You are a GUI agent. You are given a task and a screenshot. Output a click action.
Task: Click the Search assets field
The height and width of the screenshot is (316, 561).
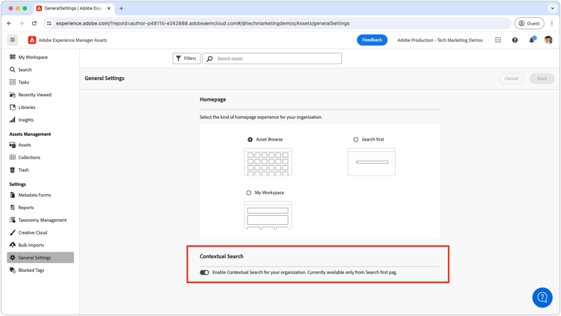point(272,58)
